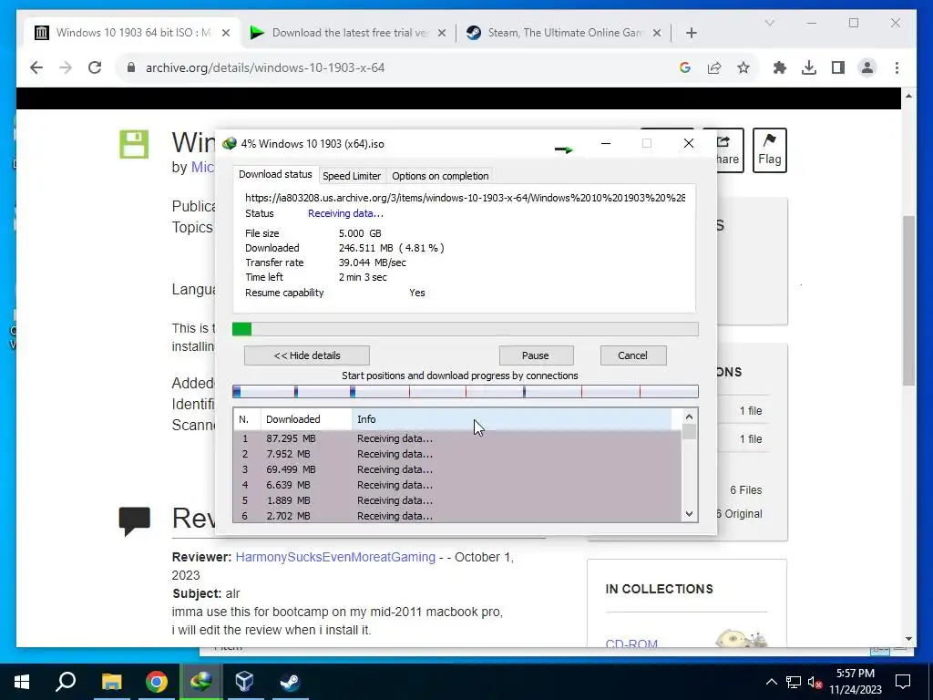Close the Windows 10 1903 ISO tab
Image resolution: width=933 pixels, height=700 pixels.
226,34
